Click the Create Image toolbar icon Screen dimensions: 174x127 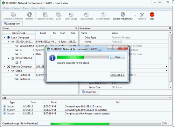coord(87,14)
